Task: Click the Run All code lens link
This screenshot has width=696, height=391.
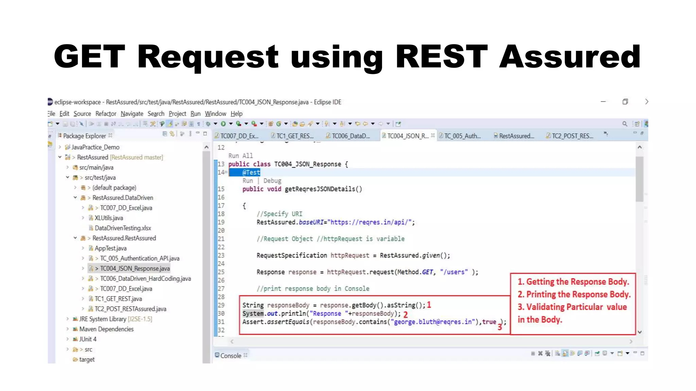Action: point(240,156)
